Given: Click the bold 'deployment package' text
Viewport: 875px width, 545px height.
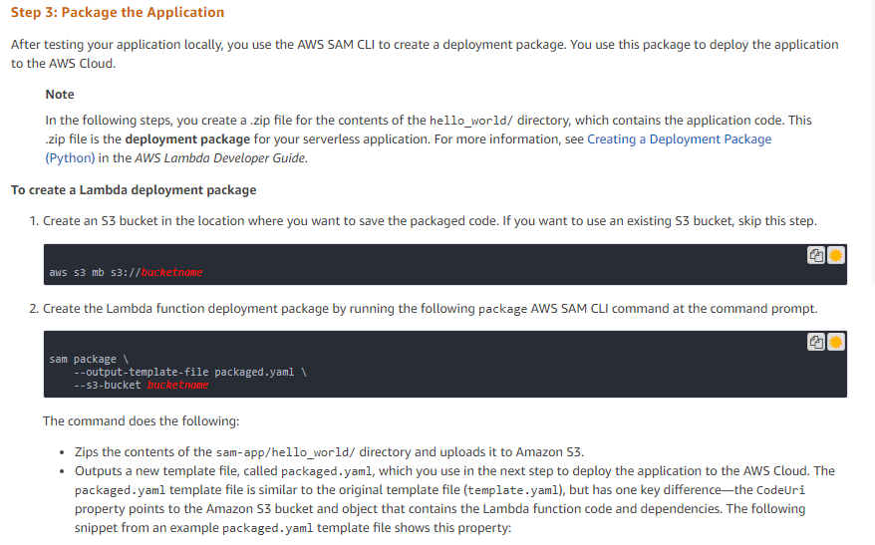Looking at the screenshot, I should point(187,139).
